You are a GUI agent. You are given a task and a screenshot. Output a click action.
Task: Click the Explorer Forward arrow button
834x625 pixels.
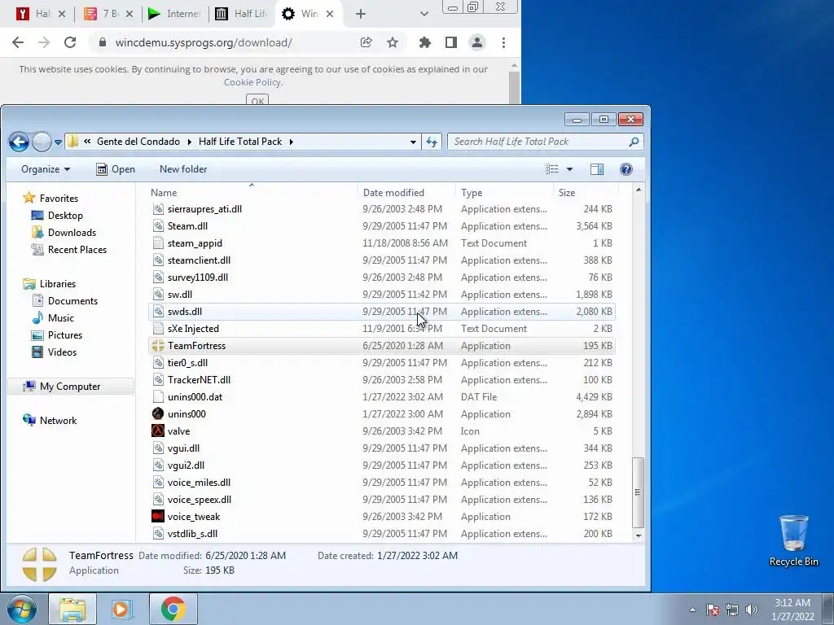point(42,142)
